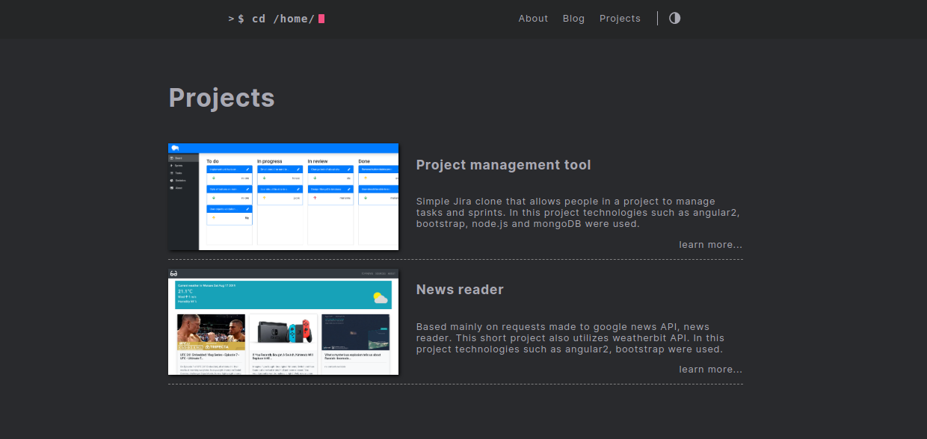Open the News reader screenshot thumbnail

click(x=283, y=321)
